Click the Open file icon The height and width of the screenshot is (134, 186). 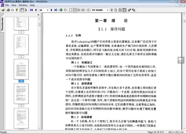pos(3,10)
